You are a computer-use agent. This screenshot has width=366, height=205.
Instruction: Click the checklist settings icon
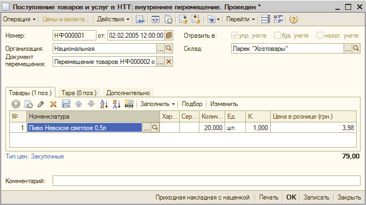coord(278,19)
